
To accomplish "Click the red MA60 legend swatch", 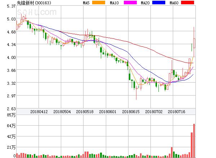I will (188, 3).
